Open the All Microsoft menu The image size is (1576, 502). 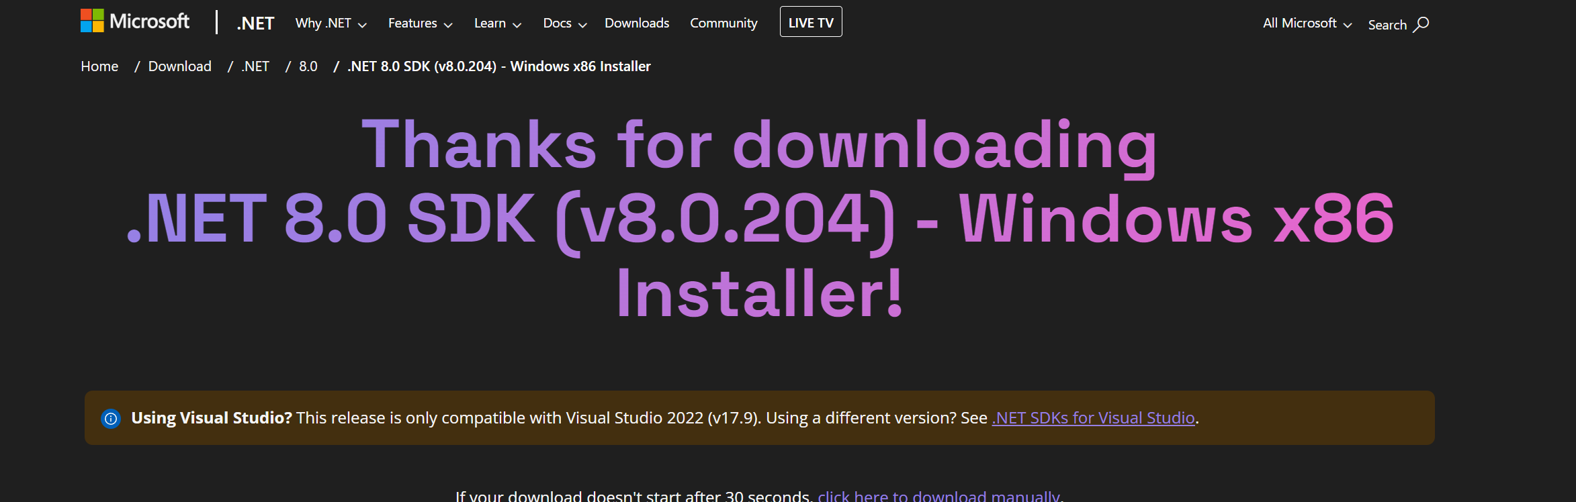point(1307,23)
